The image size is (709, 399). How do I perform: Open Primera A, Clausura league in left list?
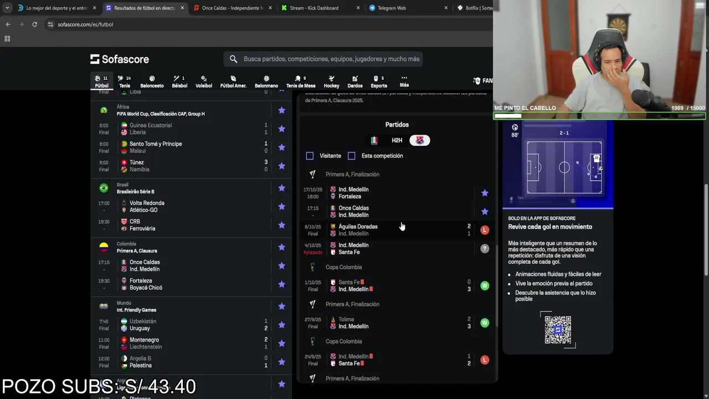[137, 251]
